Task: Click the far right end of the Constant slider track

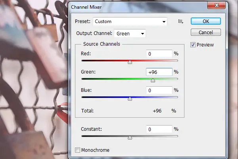Action: (177, 136)
